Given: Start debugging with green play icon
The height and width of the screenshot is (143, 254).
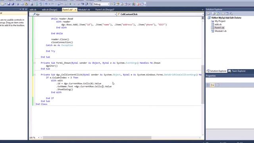Looking at the screenshot, I should click(x=70, y=4).
